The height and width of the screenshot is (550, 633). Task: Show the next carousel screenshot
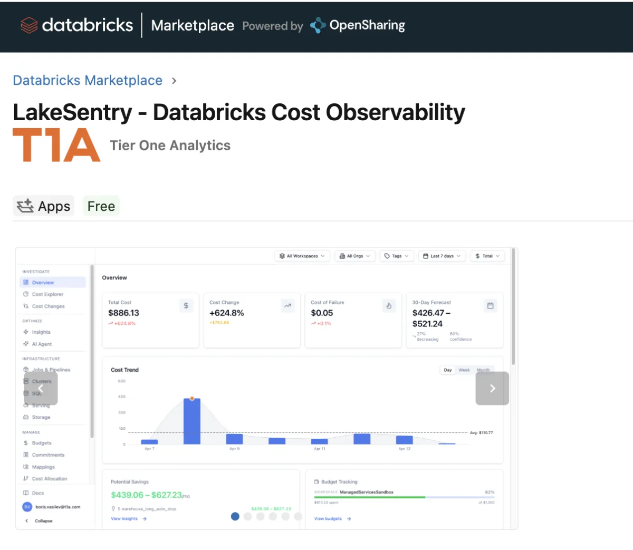coord(492,388)
